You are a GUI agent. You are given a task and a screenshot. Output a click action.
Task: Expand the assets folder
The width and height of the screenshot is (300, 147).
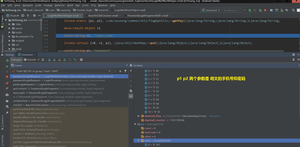click(x=10, y=28)
